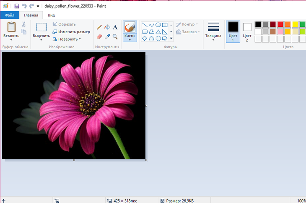This screenshot has height=203, width=306.
Task: Click the Изменить размер button
Action: [x=71, y=32]
